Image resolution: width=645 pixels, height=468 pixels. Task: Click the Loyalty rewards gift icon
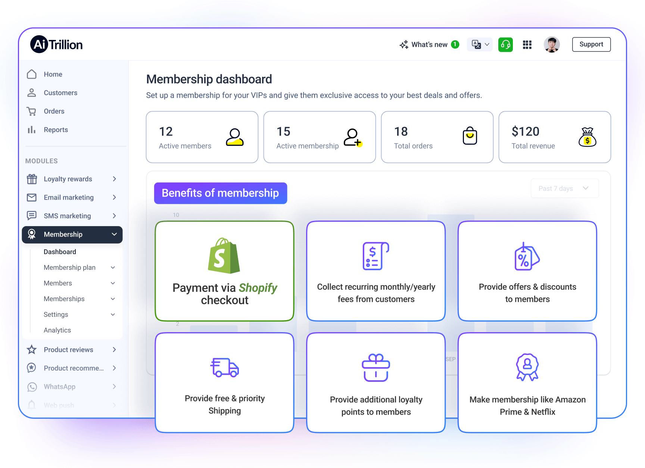(32, 179)
